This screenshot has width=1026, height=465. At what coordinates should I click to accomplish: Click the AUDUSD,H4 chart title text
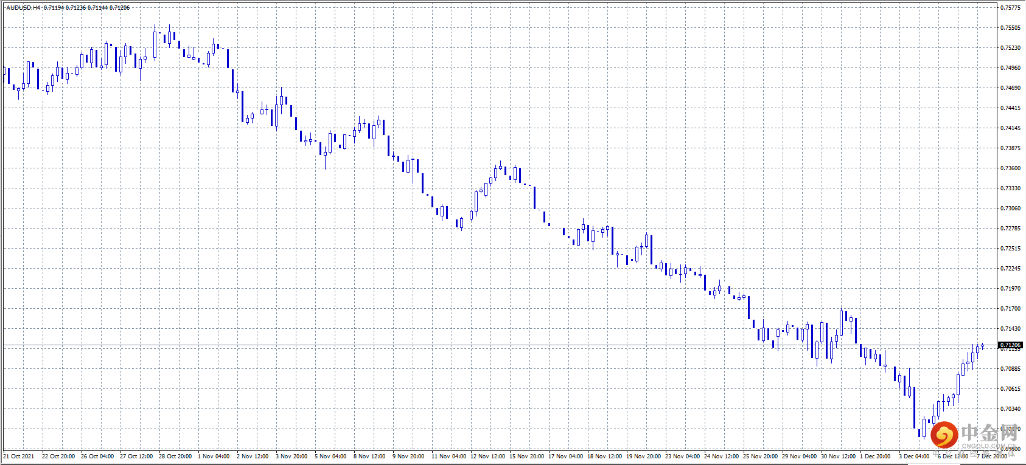pyautogui.click(x=23, y=8)
